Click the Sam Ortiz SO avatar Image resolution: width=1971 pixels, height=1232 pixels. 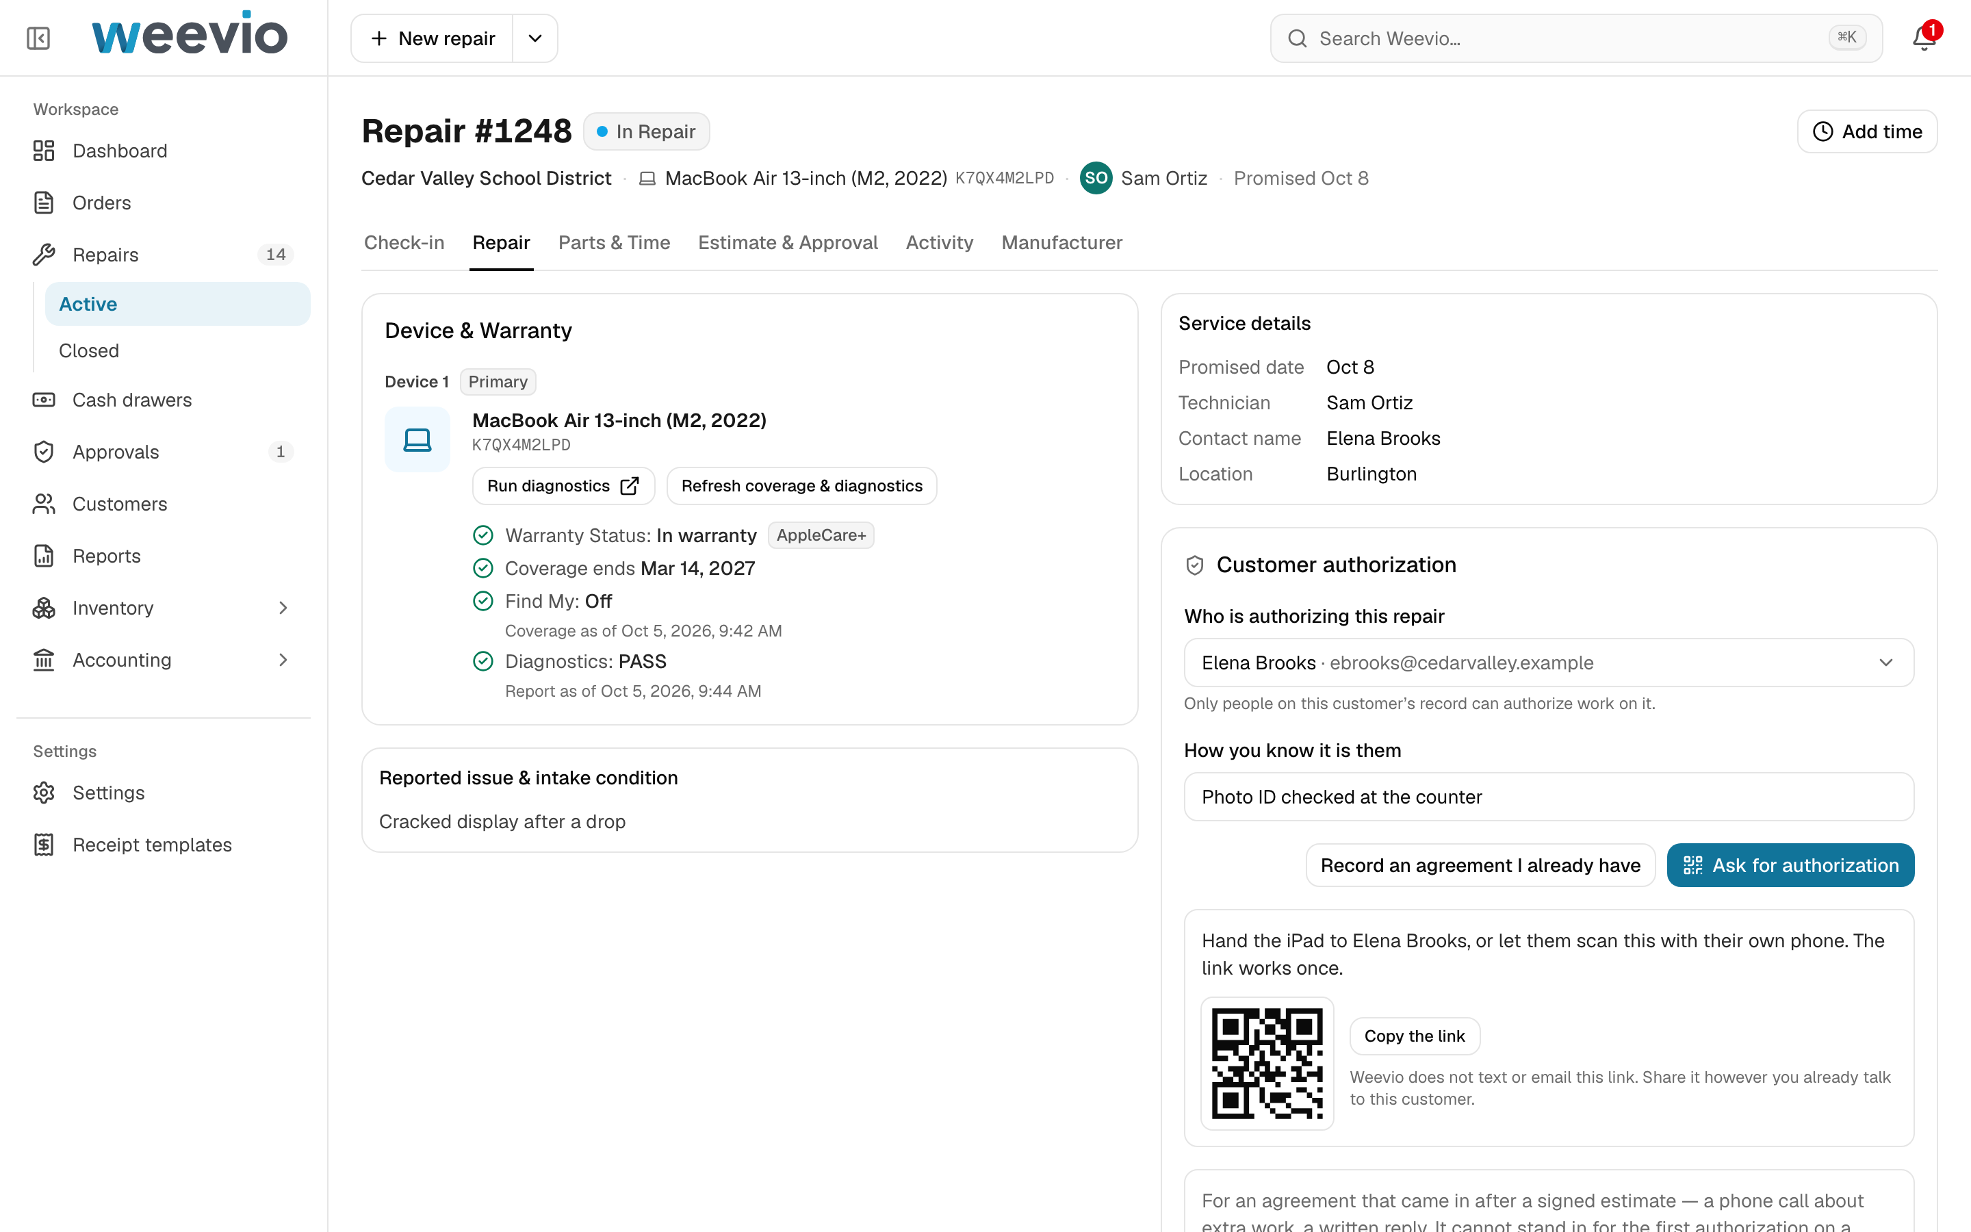tap(1096, 179)
